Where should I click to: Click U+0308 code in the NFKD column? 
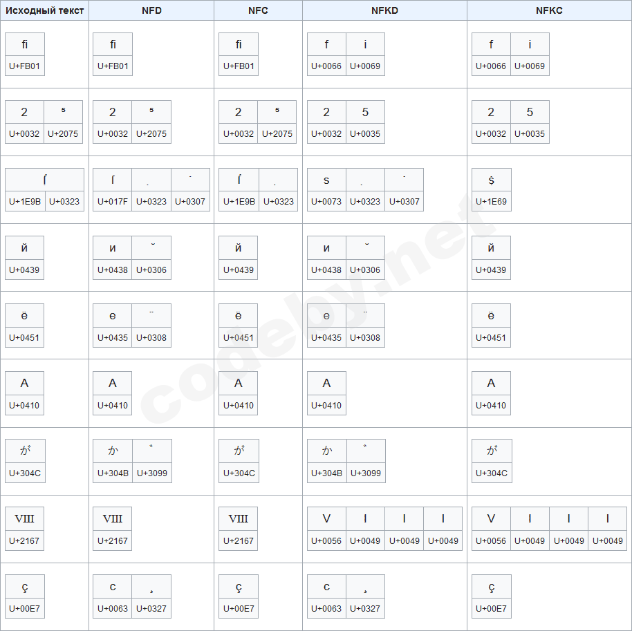coord(365,338)
